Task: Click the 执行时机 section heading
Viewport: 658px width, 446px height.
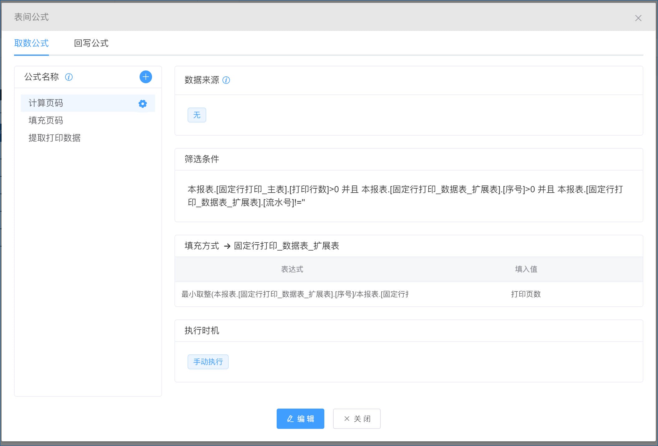Action: pos(202,331)
